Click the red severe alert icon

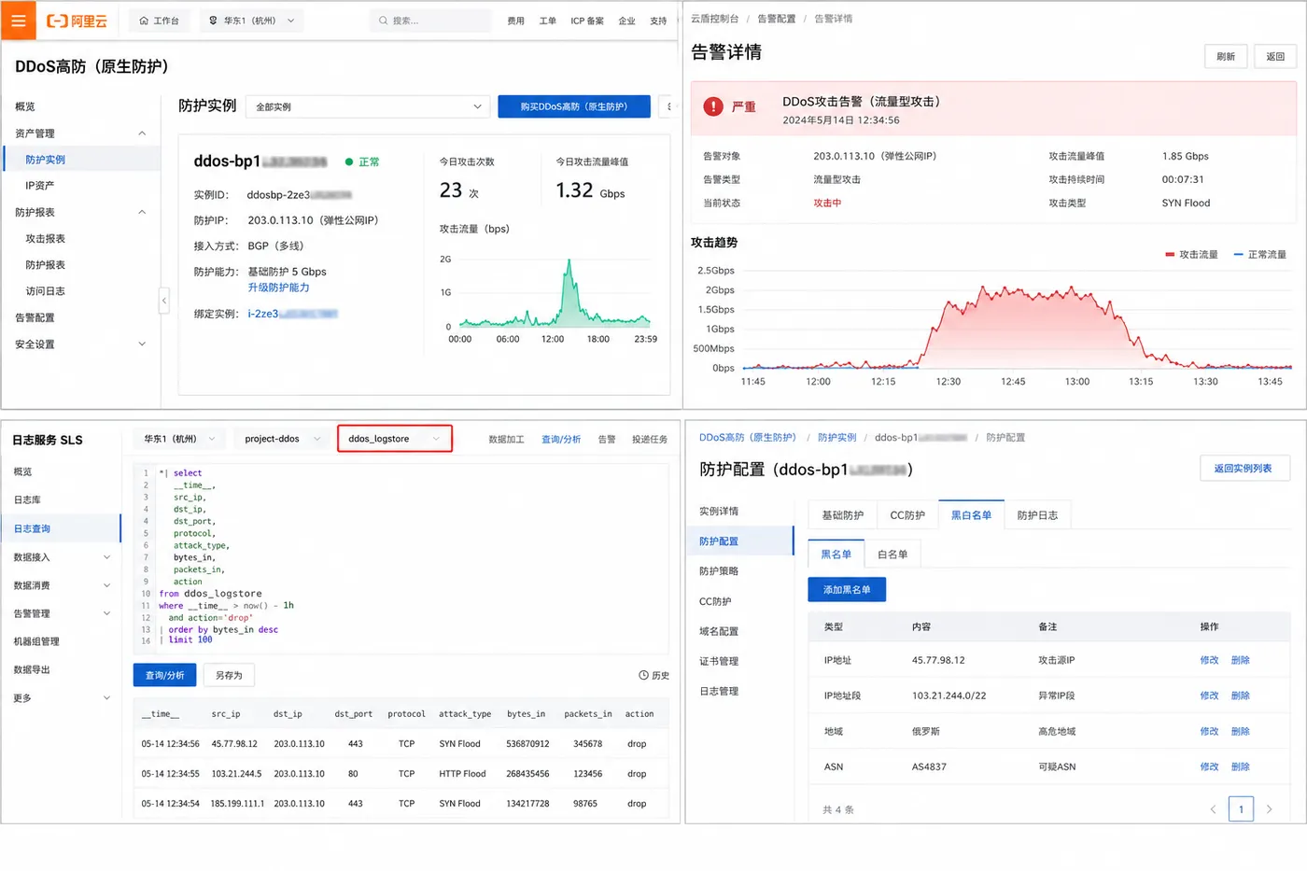coord(713,106)
